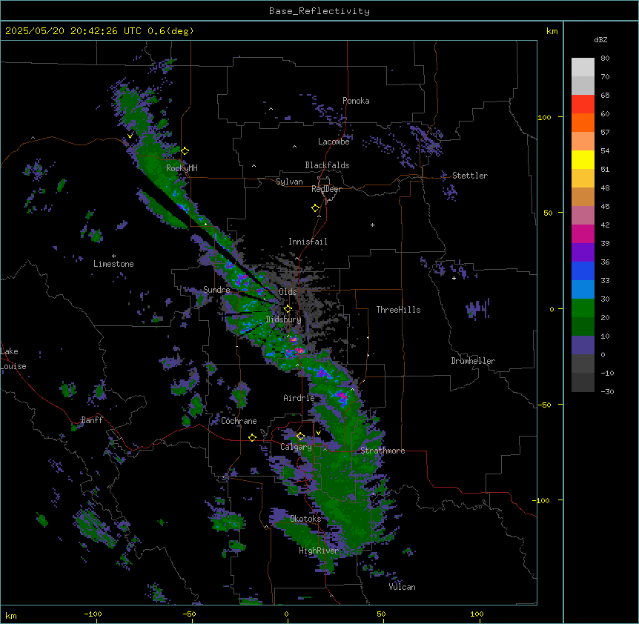
Task: Click the 65 value in dBZ legend
Action: 605,96
